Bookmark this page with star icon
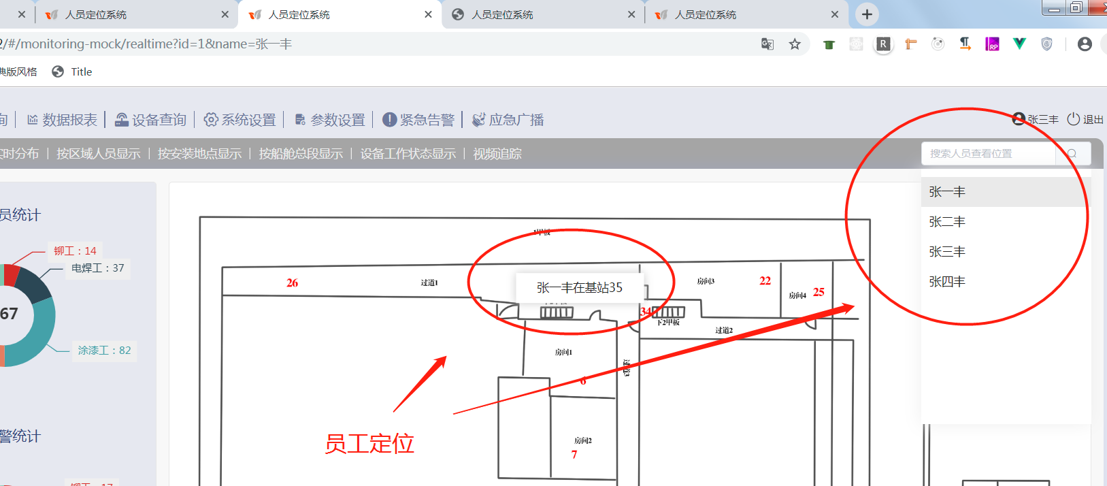 click(x=795, y=44)
